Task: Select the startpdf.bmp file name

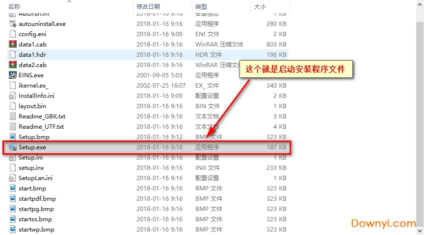Action: click(37, 199)
